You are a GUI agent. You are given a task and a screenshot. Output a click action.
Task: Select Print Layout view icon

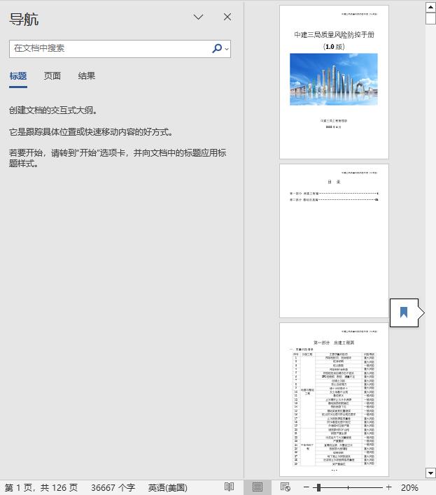pos(257,487)
